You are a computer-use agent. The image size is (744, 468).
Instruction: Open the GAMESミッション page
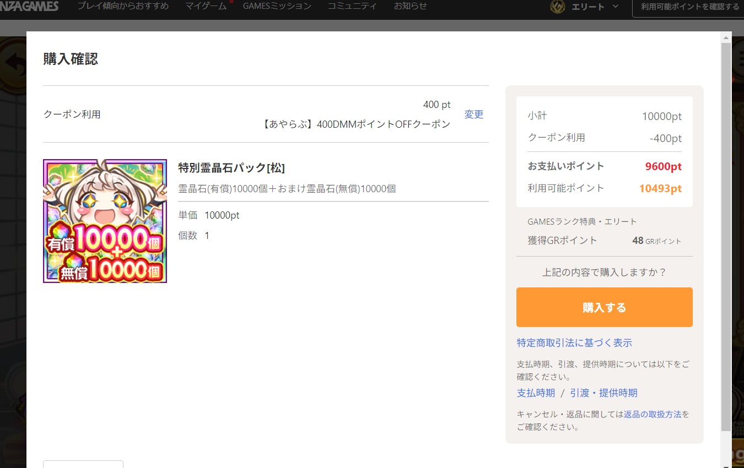click(x=277, y=6)
